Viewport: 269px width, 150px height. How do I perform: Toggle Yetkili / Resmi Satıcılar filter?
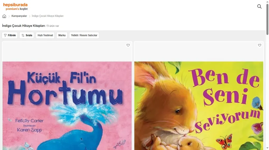84,35
